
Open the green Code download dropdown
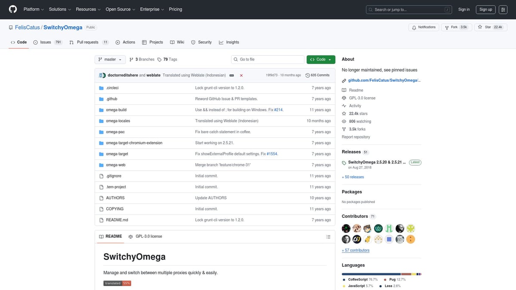click(x=321, y=59)
